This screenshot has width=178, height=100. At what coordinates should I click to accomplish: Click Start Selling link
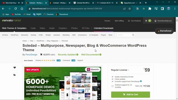pos(119,21)
